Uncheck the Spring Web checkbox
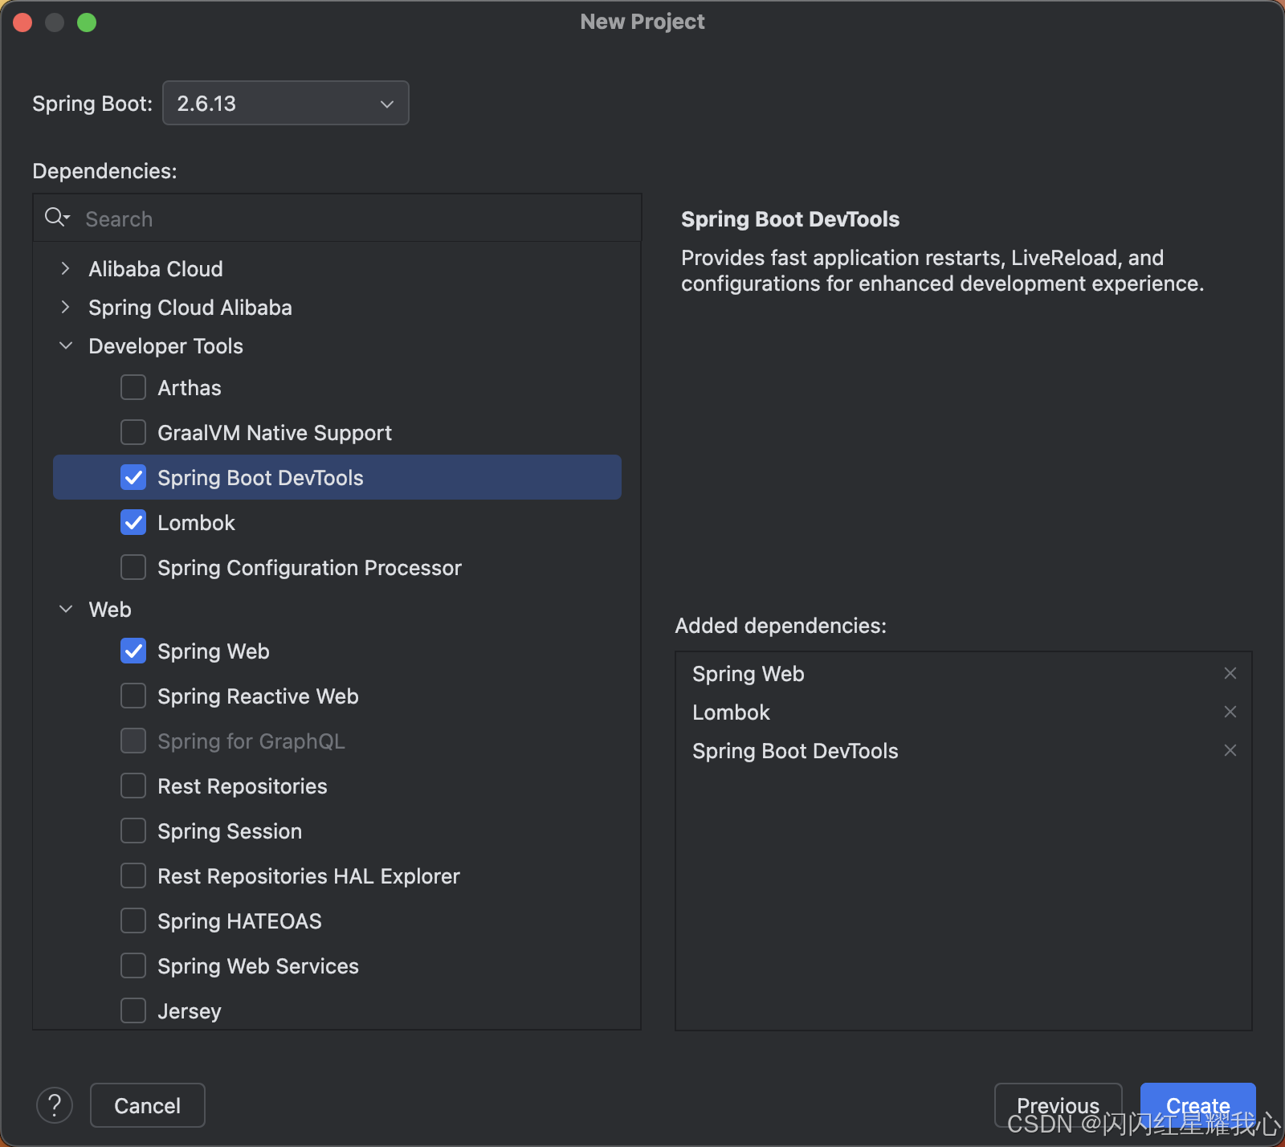1285x1147 pixels. click(x=133, y=651)
